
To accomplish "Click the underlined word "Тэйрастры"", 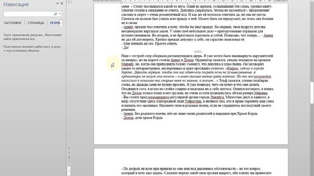I will (193, 101).
